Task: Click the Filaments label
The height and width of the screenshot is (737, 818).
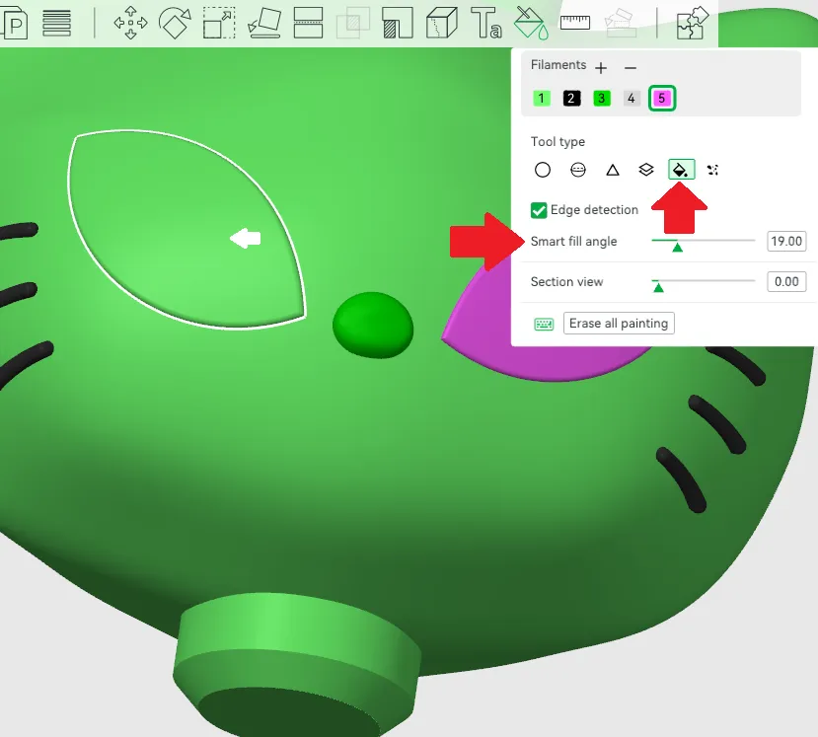Action: pos(558,65)
